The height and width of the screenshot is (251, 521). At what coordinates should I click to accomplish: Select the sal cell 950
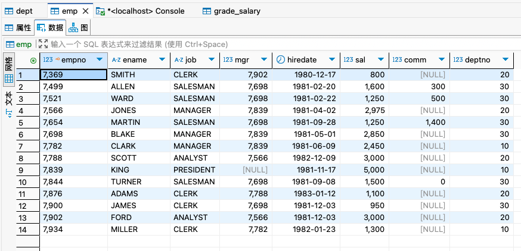click(x=364, y=206)
